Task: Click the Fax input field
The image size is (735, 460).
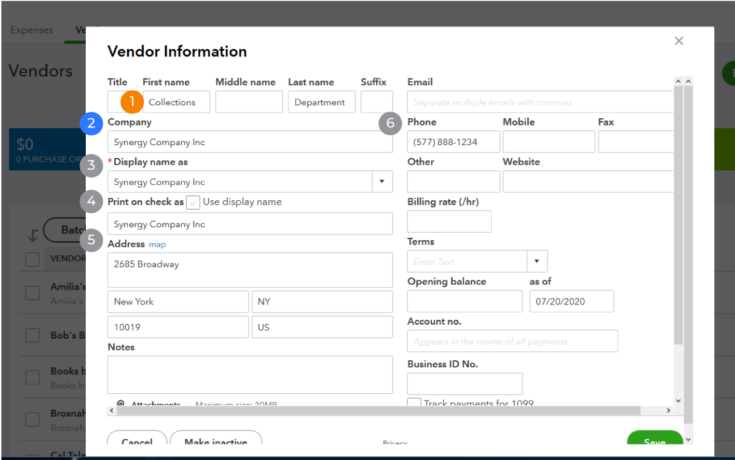Action: pyautogui.click(x=635, y=141)
